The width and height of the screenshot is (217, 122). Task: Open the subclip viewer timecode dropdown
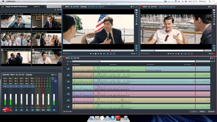pos(67,54)
